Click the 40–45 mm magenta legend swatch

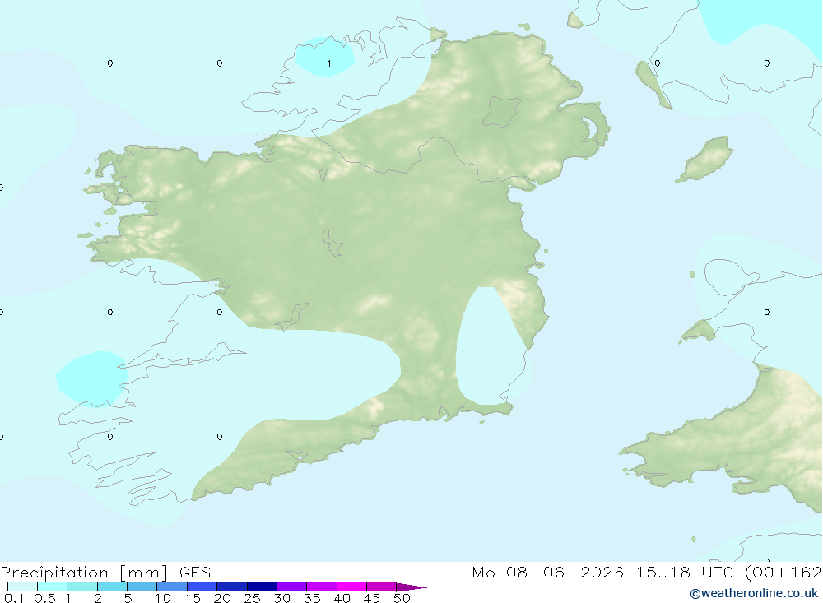[x=351, y=587]
